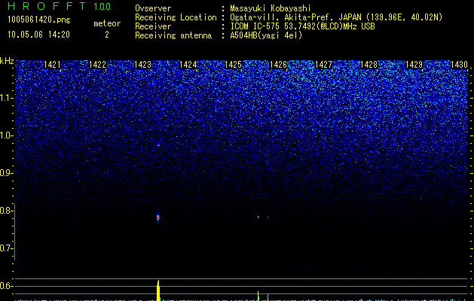Click the Receiving antenna field label

tap(173, 35)
